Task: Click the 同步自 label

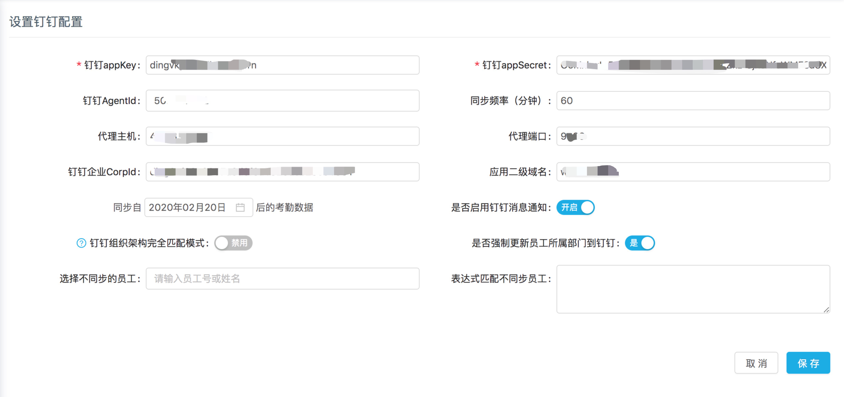Action: pyautogui.click(x=127, y=207)
